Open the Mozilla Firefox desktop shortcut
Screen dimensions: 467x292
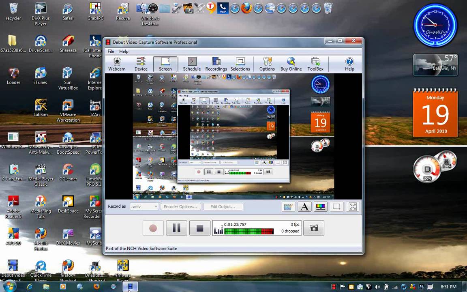click(41, 239)
